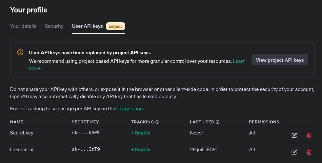Image resolution: width=322 pixels, height=163 pixels.
Task: Click the Legacy badge
Action: click(115, 26)
